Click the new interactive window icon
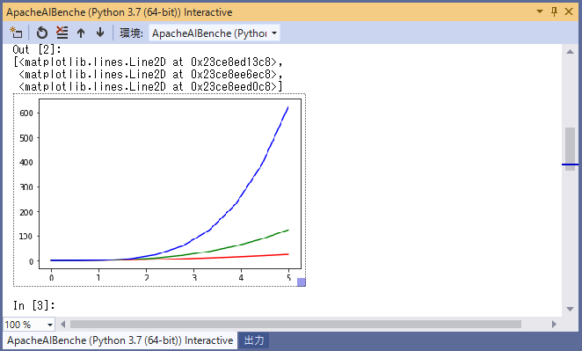 (16, 33)
